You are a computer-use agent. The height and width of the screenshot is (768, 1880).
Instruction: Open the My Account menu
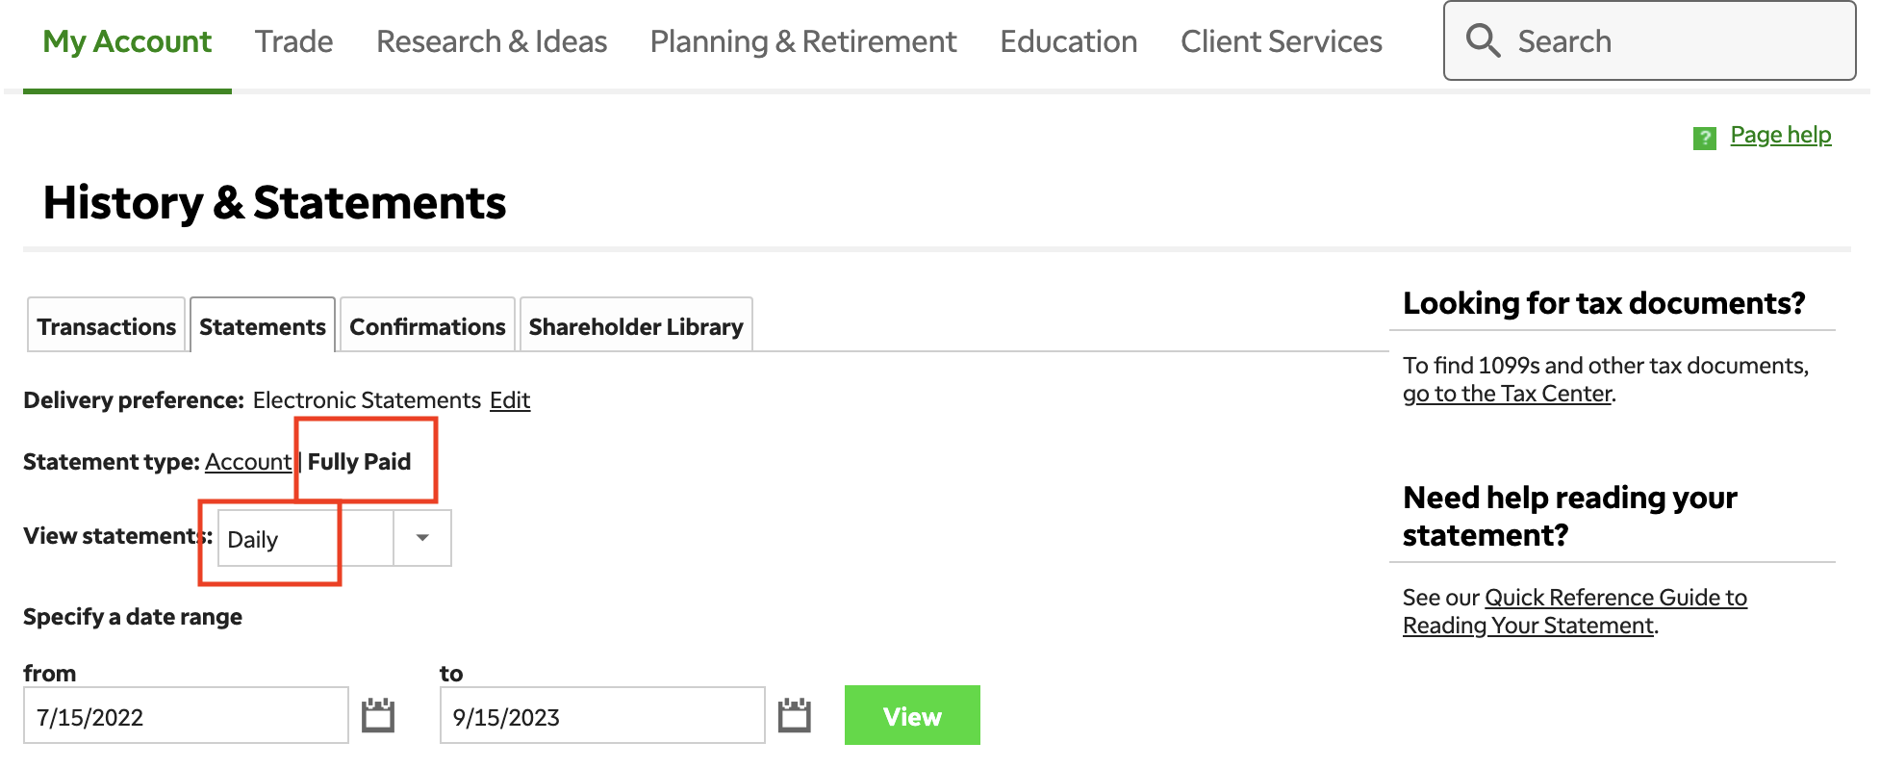point(127,41)
